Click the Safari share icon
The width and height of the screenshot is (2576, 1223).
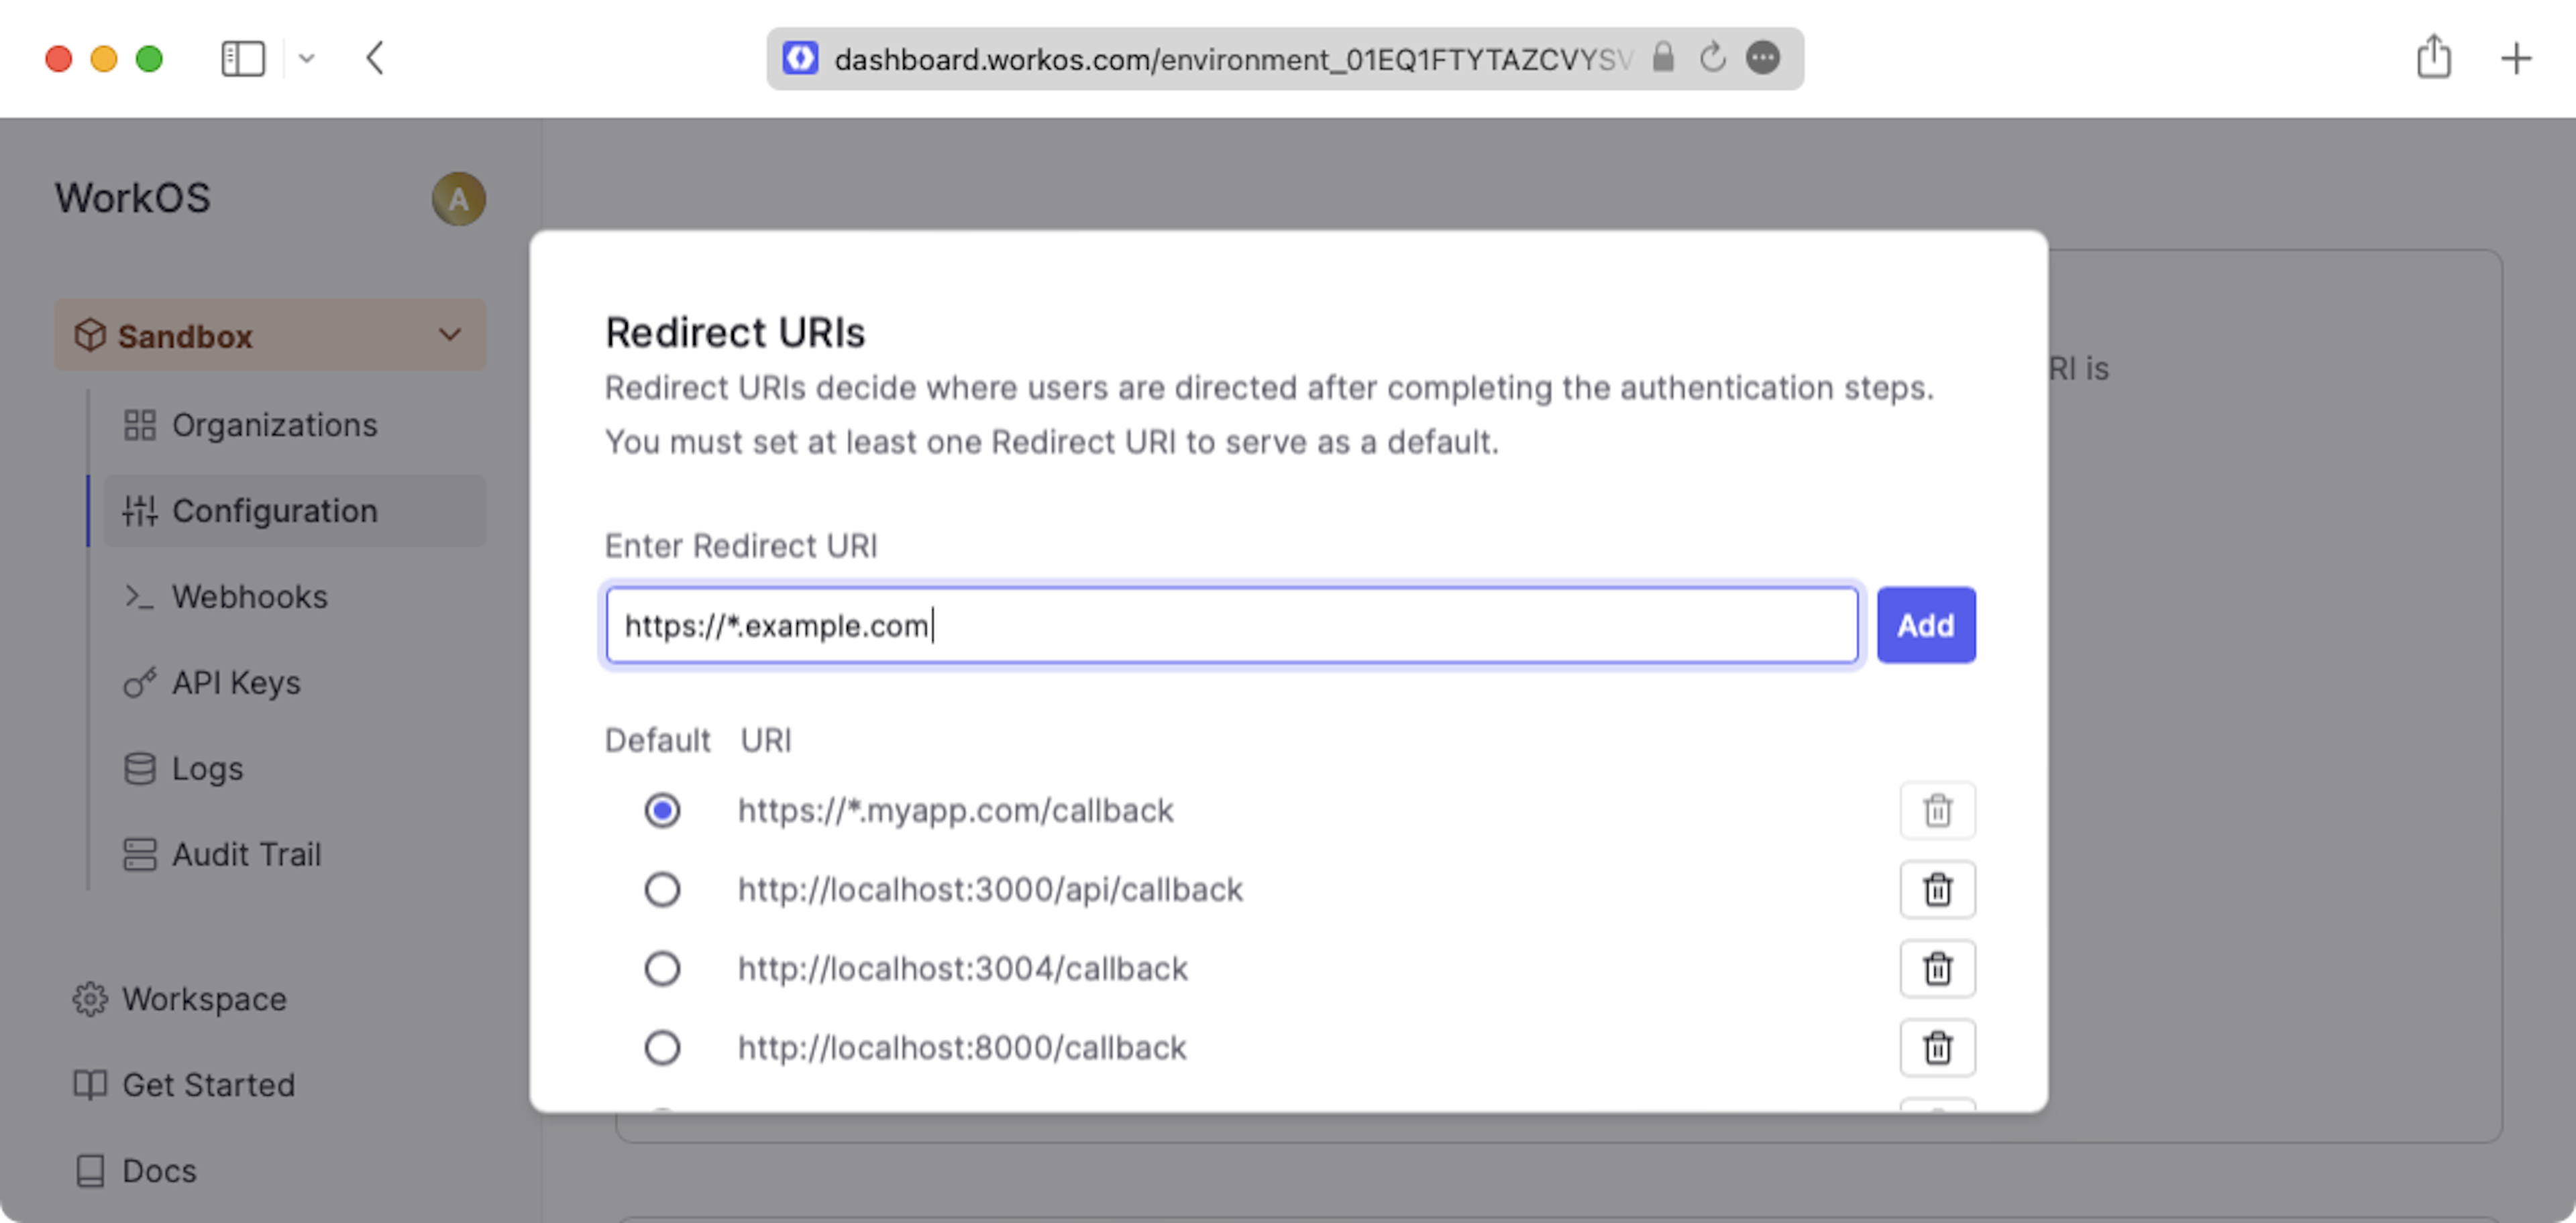2433,58
